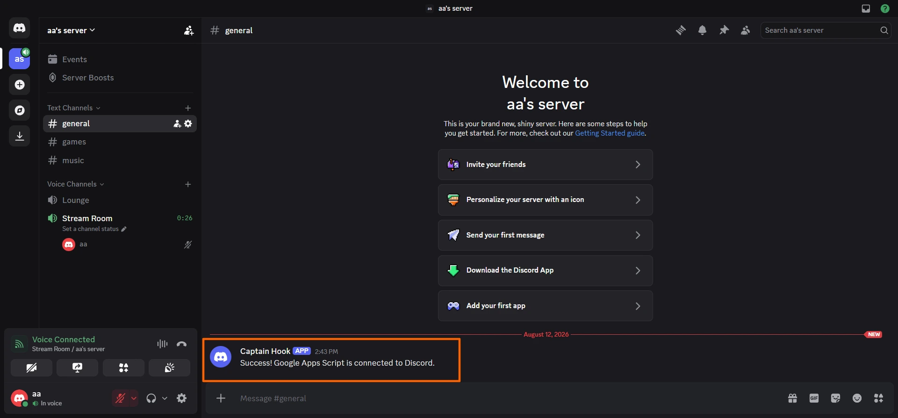Open the Download Apps icon in sidebar
Image resolution: width=898 pixels, height=418 pixels.
[19, 136]
